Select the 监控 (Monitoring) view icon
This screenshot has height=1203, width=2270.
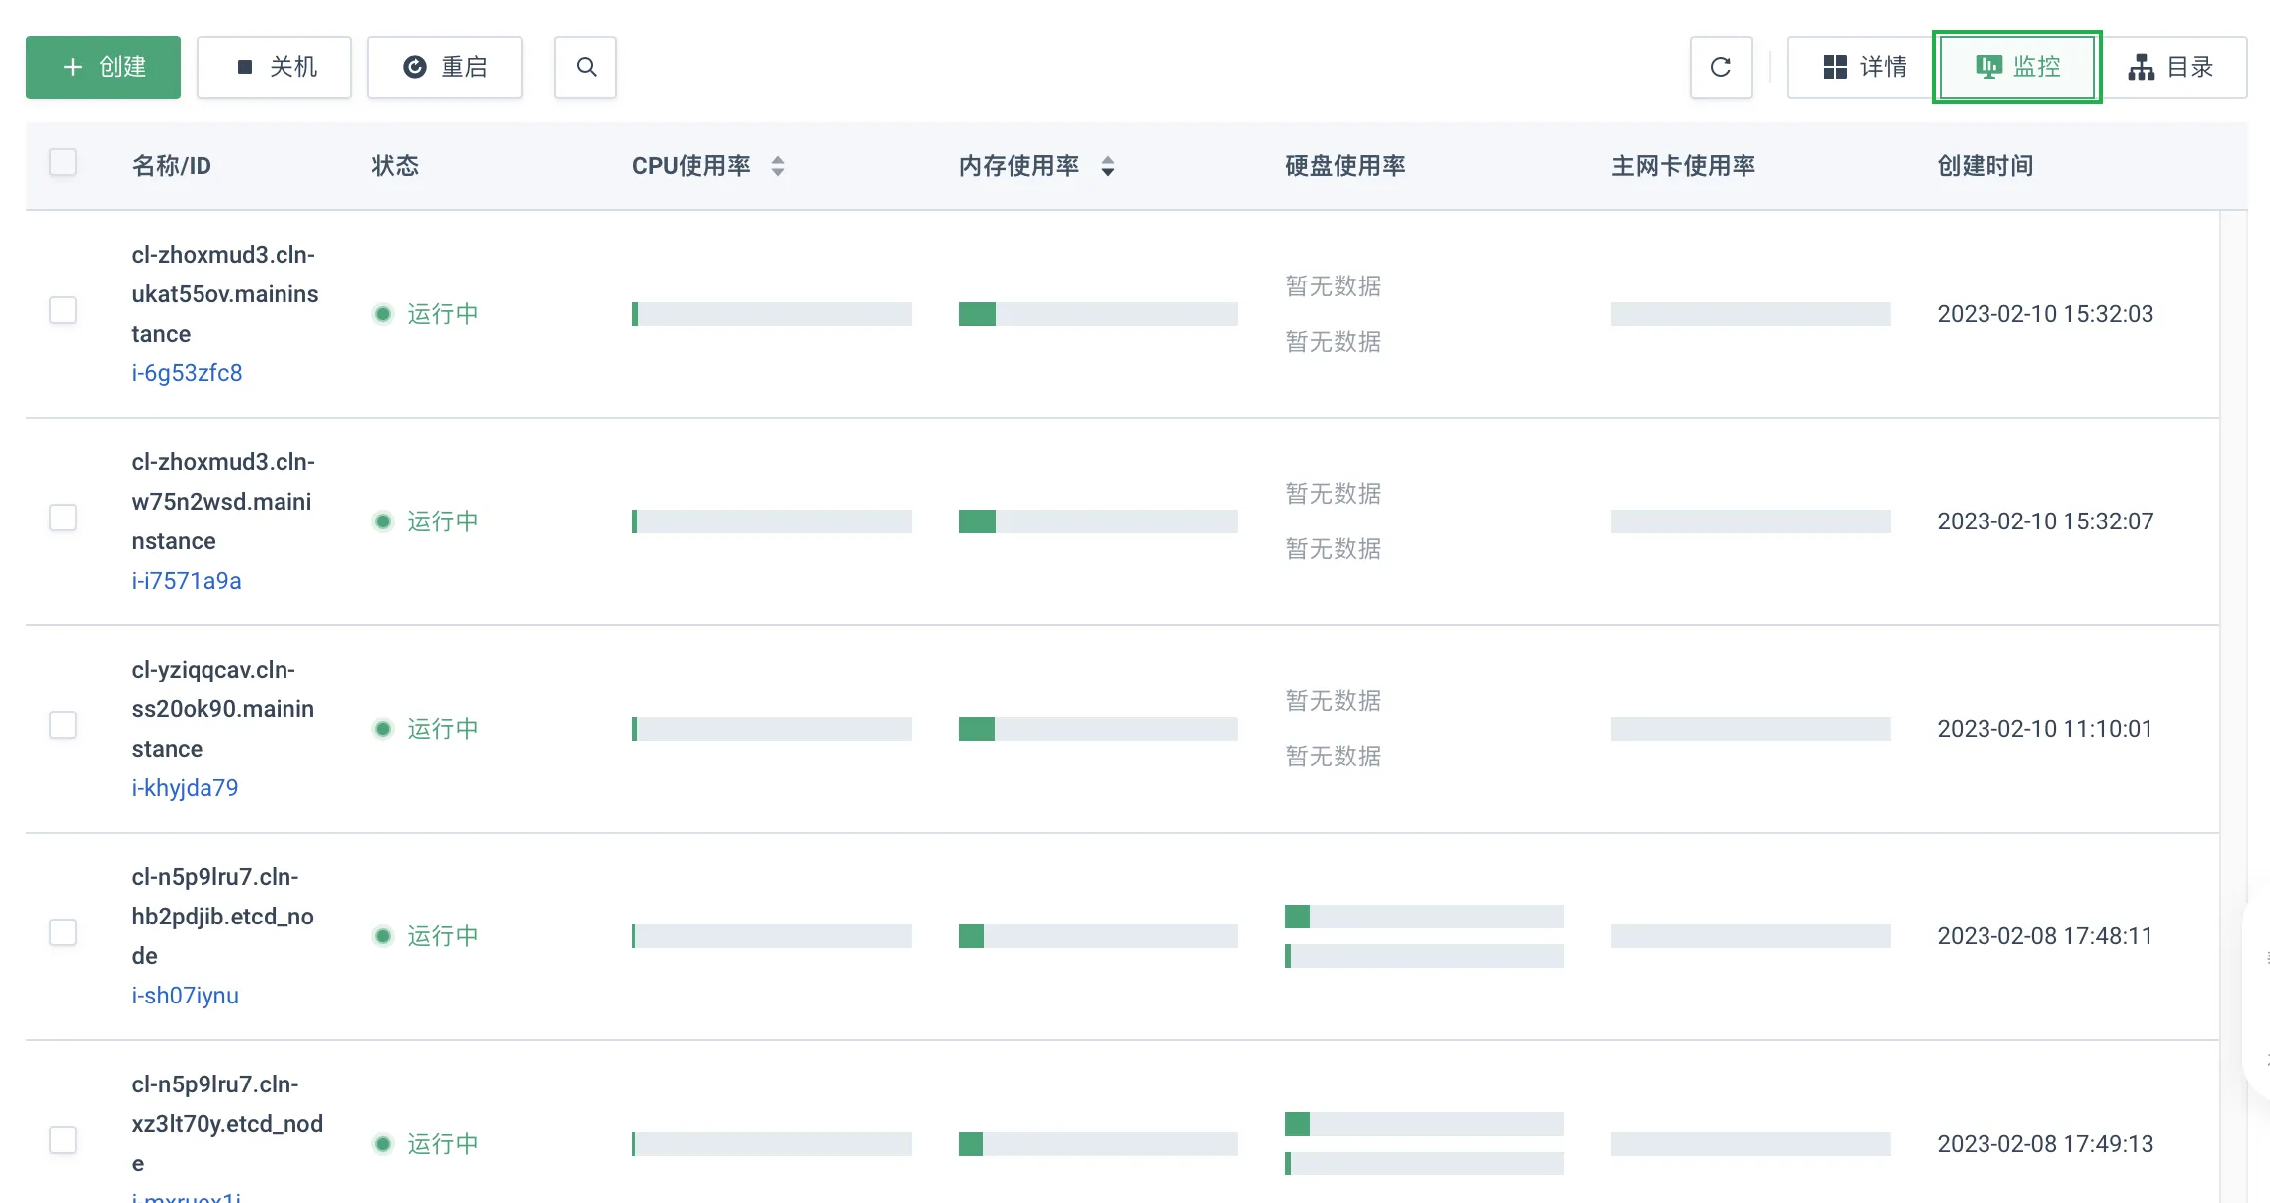pos(1987,66)
